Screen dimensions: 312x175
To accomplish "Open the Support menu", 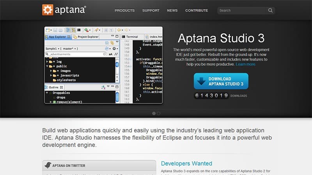I will 151,10.
